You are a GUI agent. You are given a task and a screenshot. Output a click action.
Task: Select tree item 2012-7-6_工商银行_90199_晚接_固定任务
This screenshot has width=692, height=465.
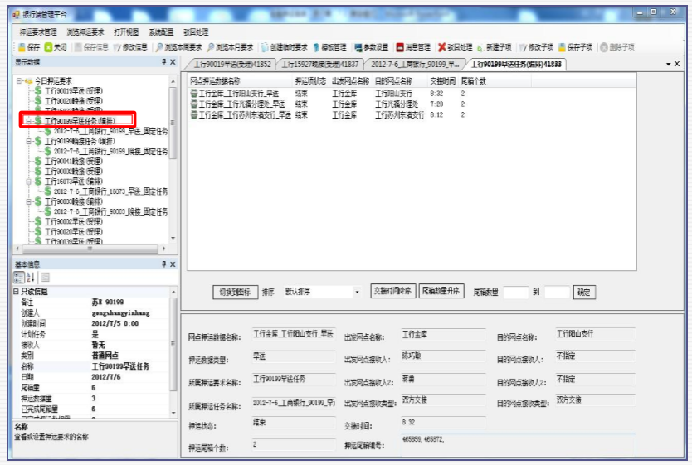(x=110, y=151)
